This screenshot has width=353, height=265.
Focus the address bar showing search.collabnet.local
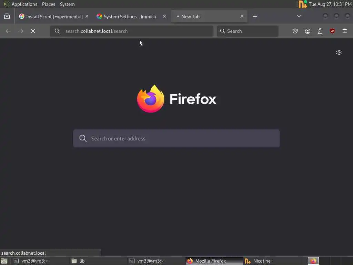pos(131,31)
